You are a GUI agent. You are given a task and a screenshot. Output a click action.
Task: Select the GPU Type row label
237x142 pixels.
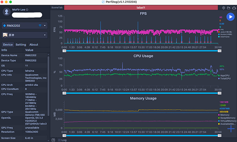pyautogui.click(x=7, y=112)
